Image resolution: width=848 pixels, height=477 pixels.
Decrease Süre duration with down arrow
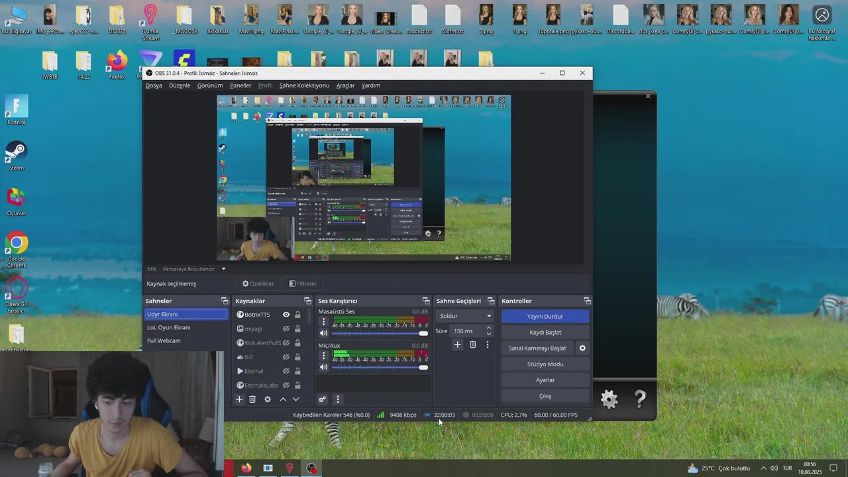(489, 334)
